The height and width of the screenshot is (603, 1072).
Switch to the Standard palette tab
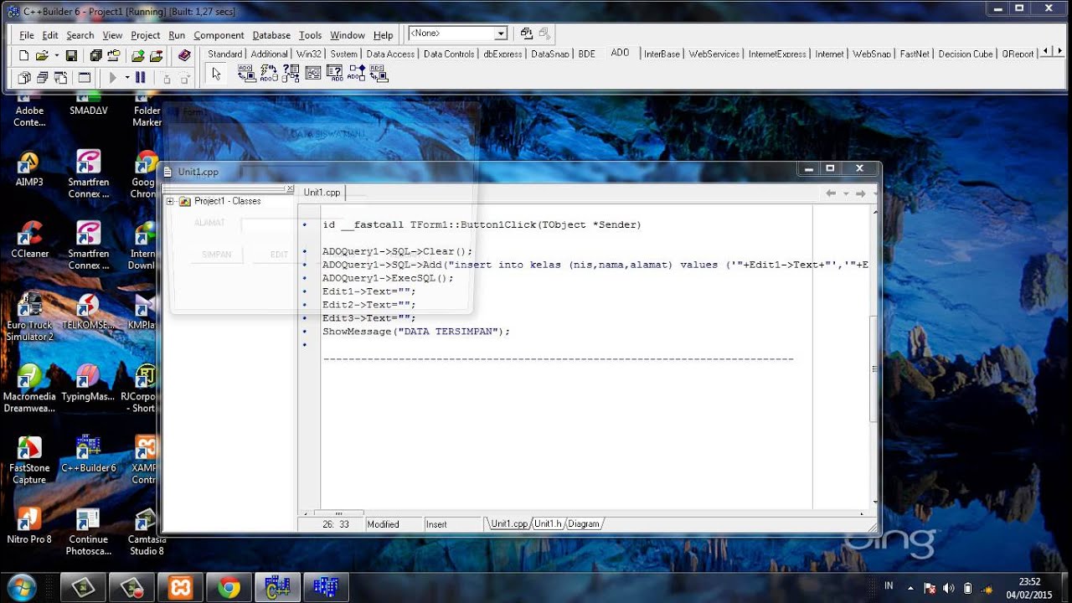click(x=225, y=54)
